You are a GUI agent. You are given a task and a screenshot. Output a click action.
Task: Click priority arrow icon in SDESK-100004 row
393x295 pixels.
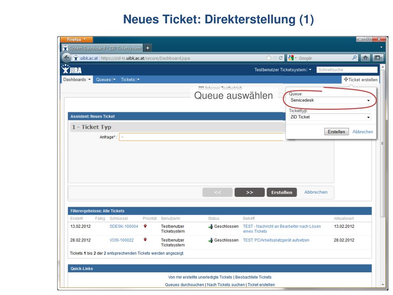(145, 226)
